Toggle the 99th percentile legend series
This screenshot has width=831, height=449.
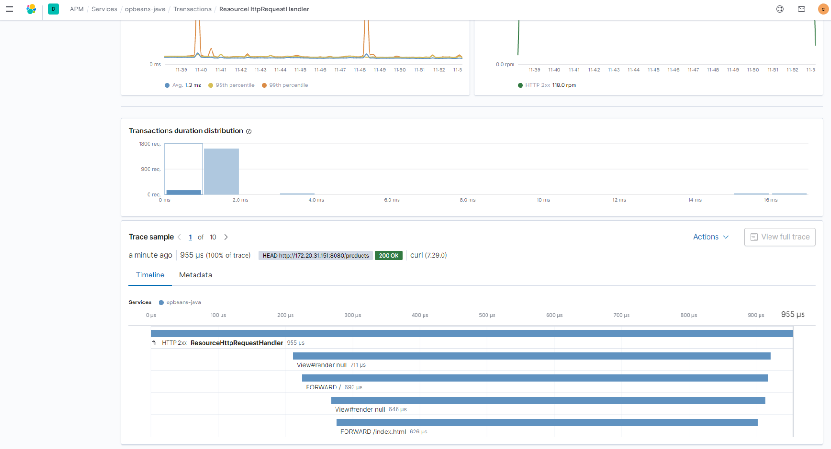(x=285, y=85)
